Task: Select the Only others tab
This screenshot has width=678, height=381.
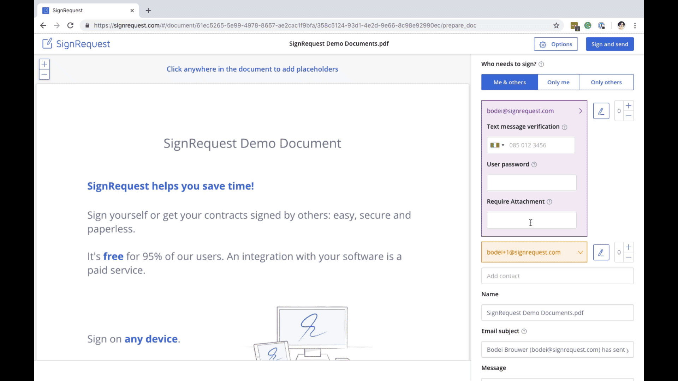Action: coord(606,82)
